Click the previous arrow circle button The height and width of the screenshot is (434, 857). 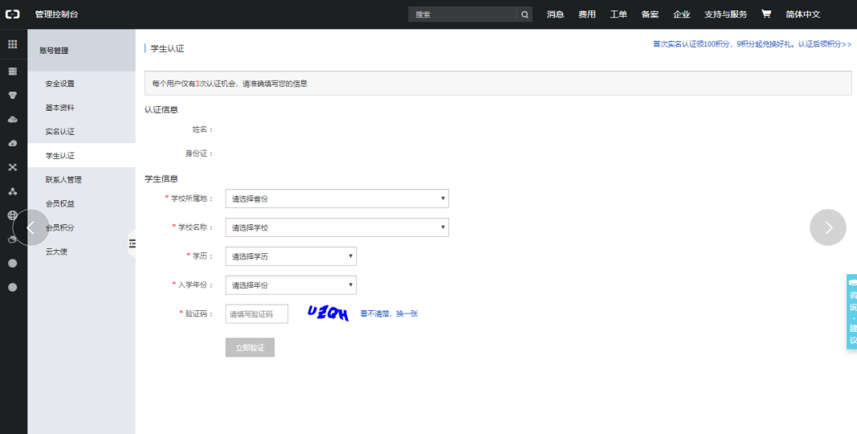(x=31, y=227)
